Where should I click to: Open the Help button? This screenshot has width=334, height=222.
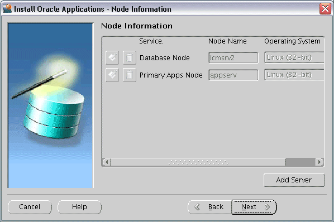79,207
